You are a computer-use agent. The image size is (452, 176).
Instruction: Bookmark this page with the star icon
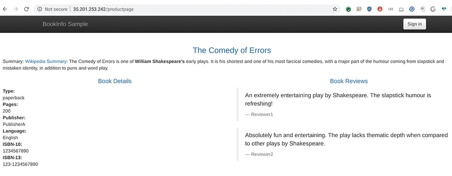(334, 9)
